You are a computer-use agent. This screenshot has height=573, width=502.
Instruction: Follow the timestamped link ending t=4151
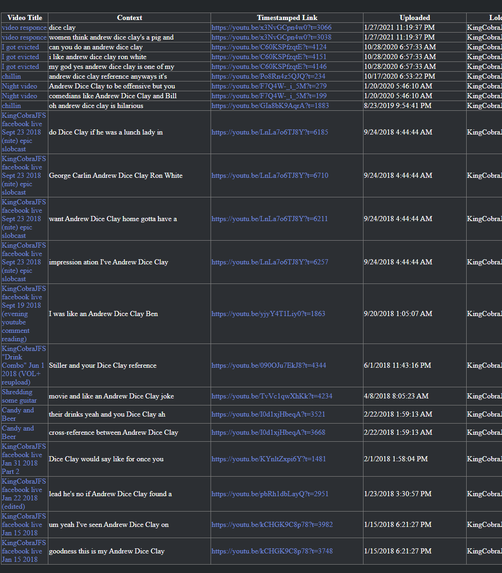269,57
